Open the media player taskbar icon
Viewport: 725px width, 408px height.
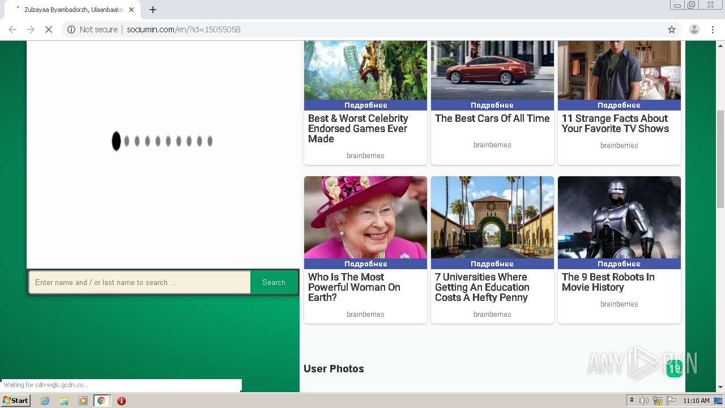pos(83,401)
